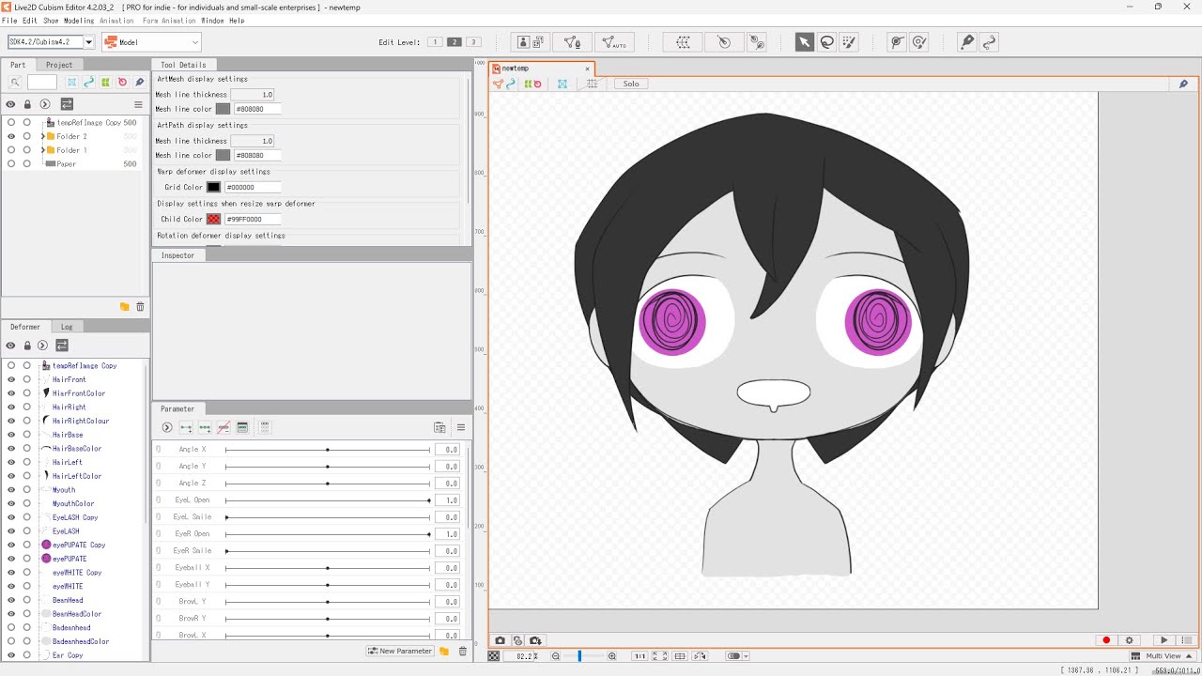This screenshot has width=1202, height=676.
Task: Click the ArtMesh mesh line color hex field
Action: [x=256, y=109]
